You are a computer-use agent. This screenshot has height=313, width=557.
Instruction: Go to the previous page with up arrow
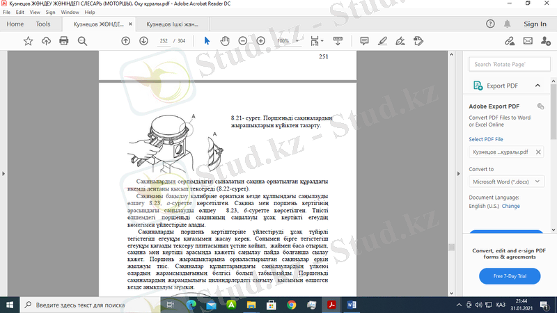point(125,41)
